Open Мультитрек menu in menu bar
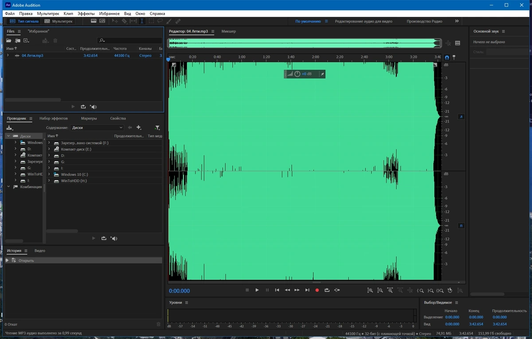This screenshot has width=532, height=339. [48, 14]
